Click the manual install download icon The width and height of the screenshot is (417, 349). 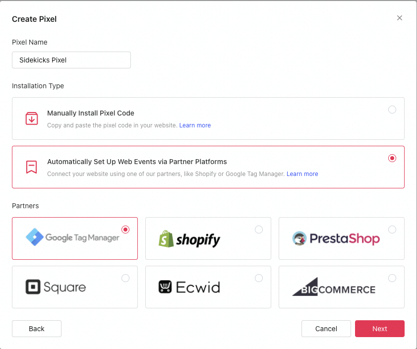32,118
